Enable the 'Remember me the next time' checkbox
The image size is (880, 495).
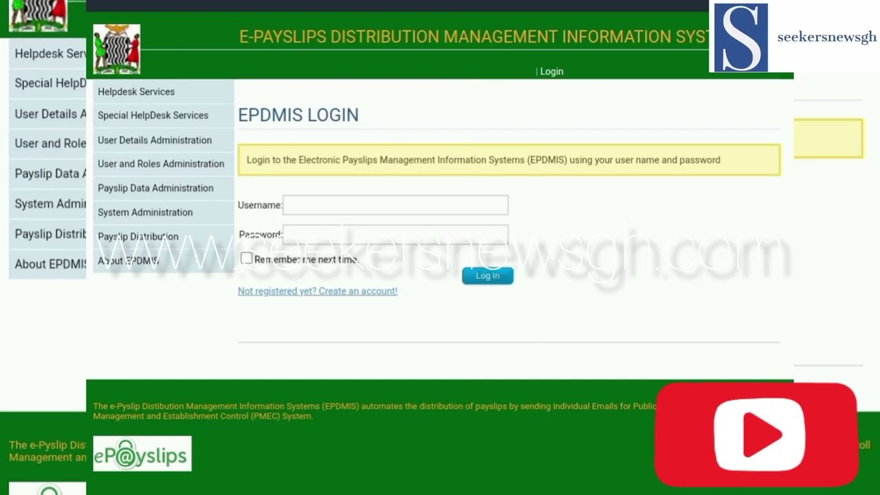coord(246,258)
